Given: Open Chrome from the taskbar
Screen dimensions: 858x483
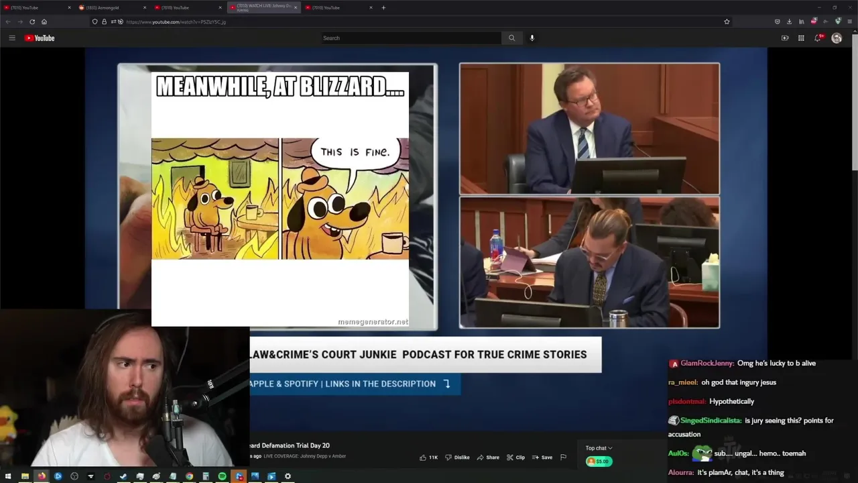Looking at the screenshot, I should [x=189, y=476].
